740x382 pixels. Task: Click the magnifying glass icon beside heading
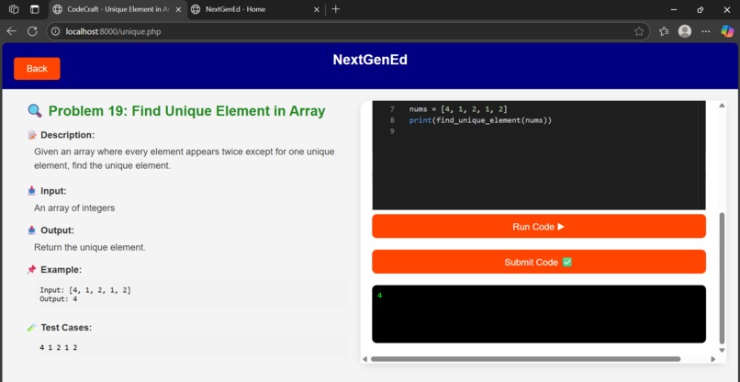point(35,111)
